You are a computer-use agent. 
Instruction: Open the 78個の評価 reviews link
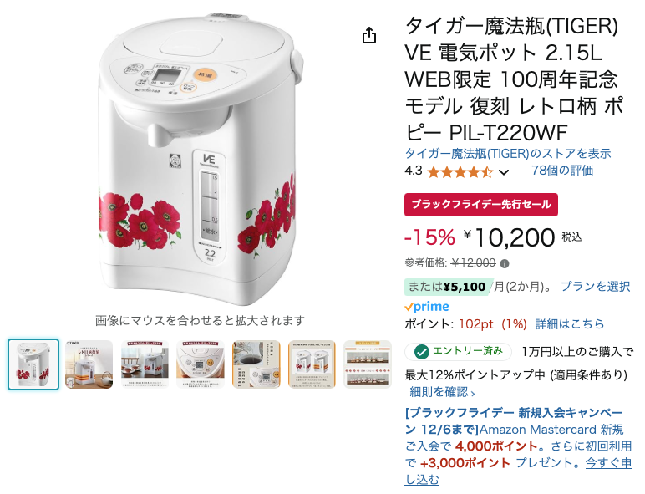(562, 171)
